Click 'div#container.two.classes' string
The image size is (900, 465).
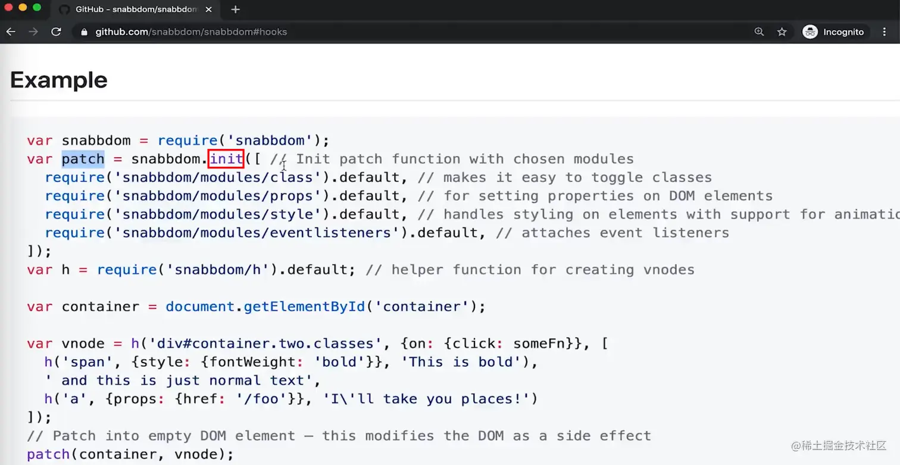(x=265, y=344)
